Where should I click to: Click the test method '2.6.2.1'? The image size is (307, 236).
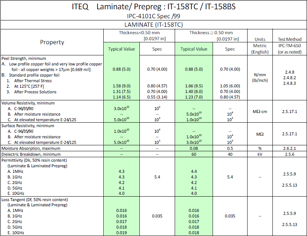[290, 148]
